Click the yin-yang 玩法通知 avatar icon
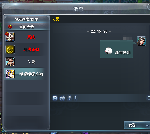The image size is (150, 134). (x=10, y=49)
